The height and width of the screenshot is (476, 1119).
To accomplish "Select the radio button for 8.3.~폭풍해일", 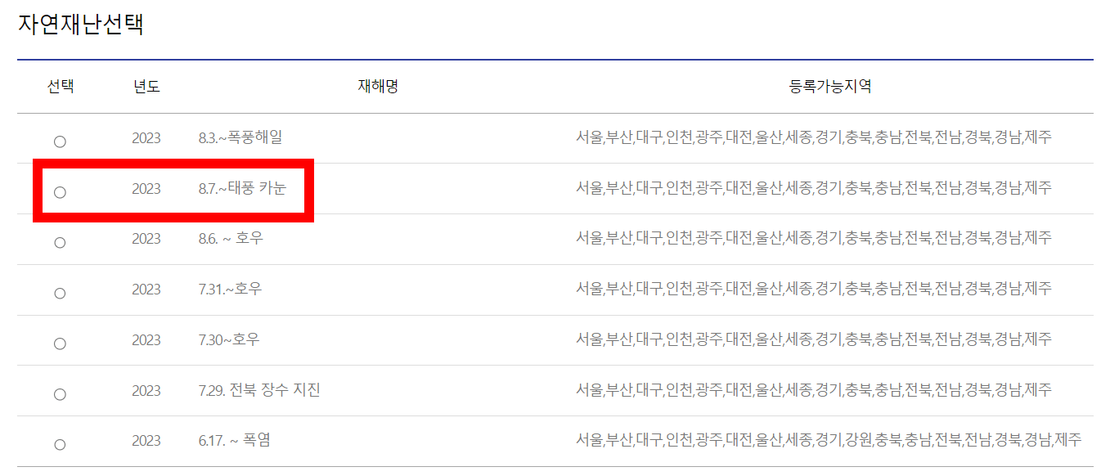I will tap(60, 141).
